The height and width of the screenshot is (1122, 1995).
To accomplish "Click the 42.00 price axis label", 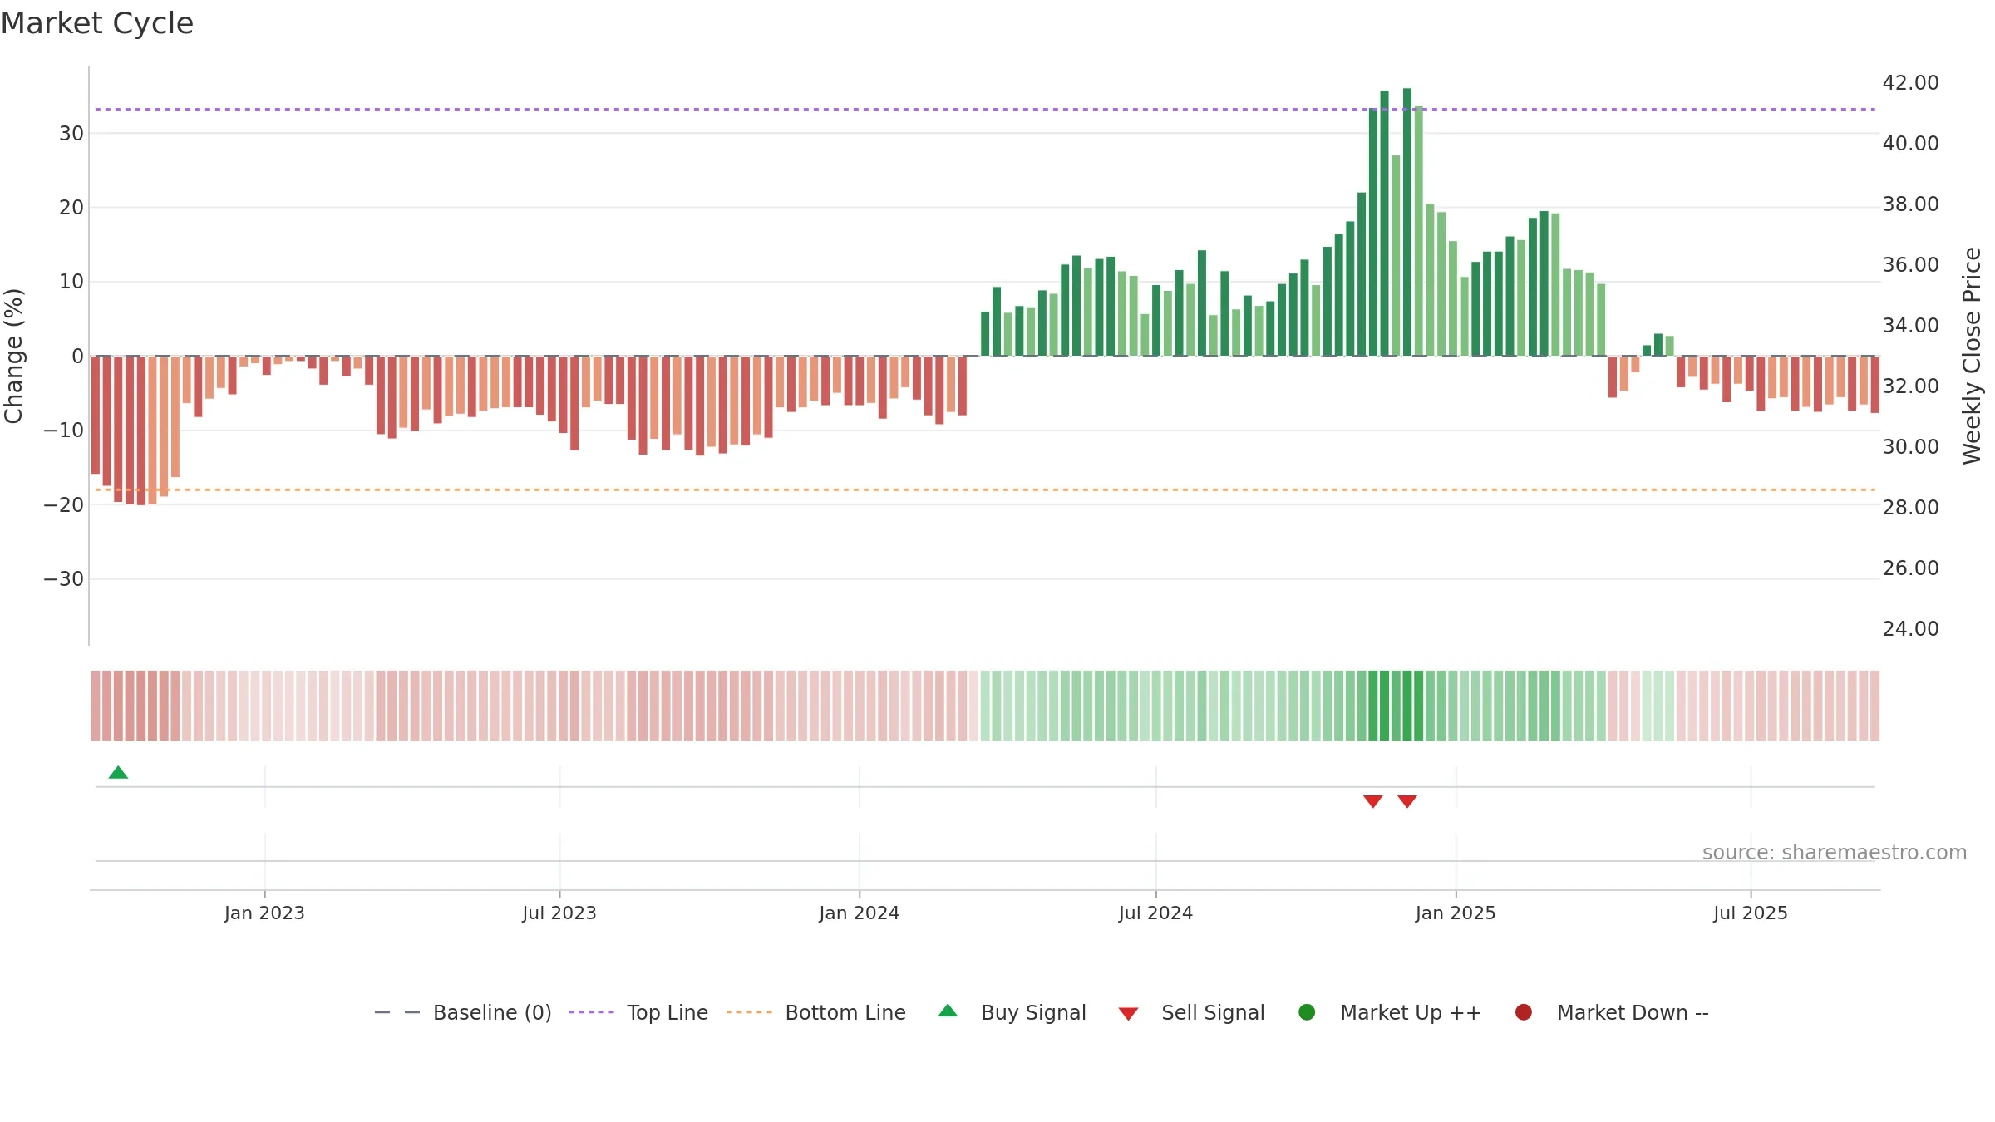I will [1910, 83].
